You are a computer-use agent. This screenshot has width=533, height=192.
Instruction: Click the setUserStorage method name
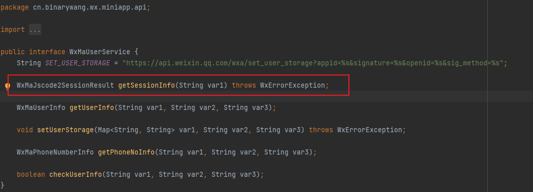[x=65, y=130]
